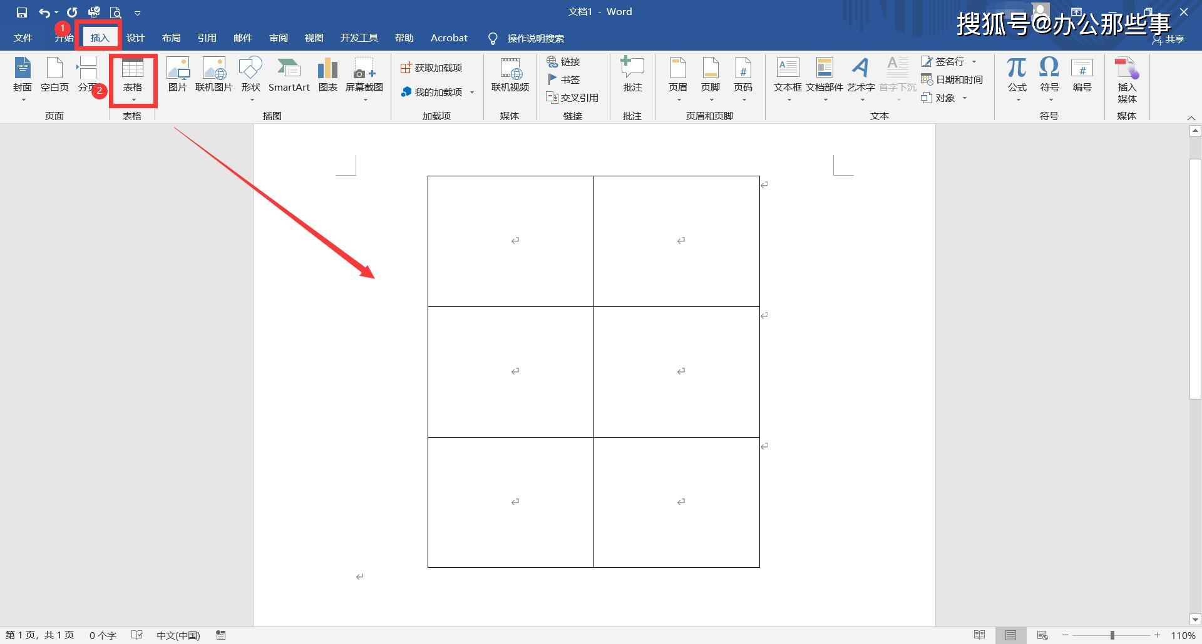Insert Date and Time (日期和时间)
Screen dimensions: 1202x644
952,79
